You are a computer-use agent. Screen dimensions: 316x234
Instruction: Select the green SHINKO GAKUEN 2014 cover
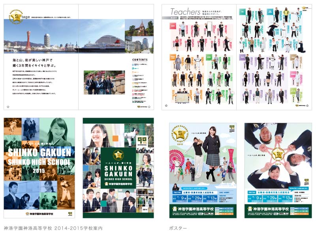(118, 168)
